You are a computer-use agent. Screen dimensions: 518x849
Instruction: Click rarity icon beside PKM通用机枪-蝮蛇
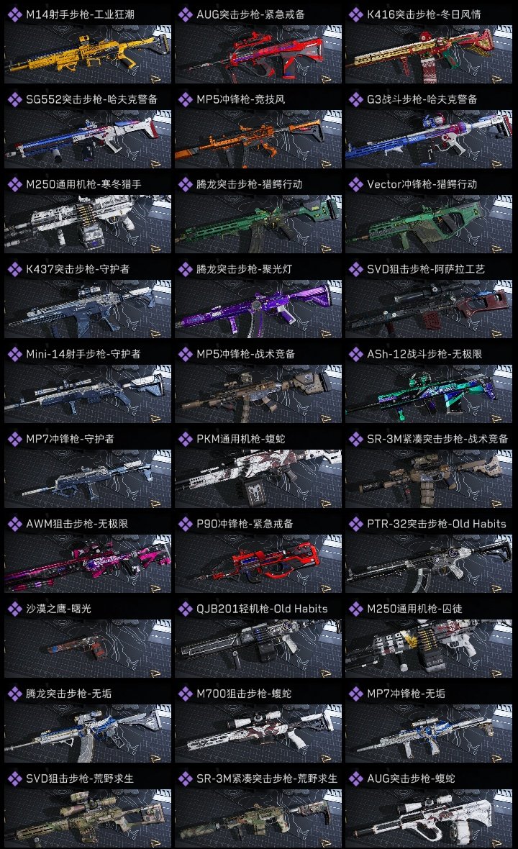(x=185, y=439)
